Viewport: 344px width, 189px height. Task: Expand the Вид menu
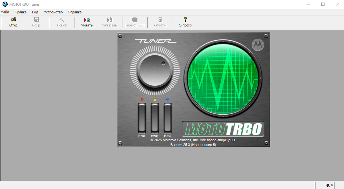coord(35,12)
